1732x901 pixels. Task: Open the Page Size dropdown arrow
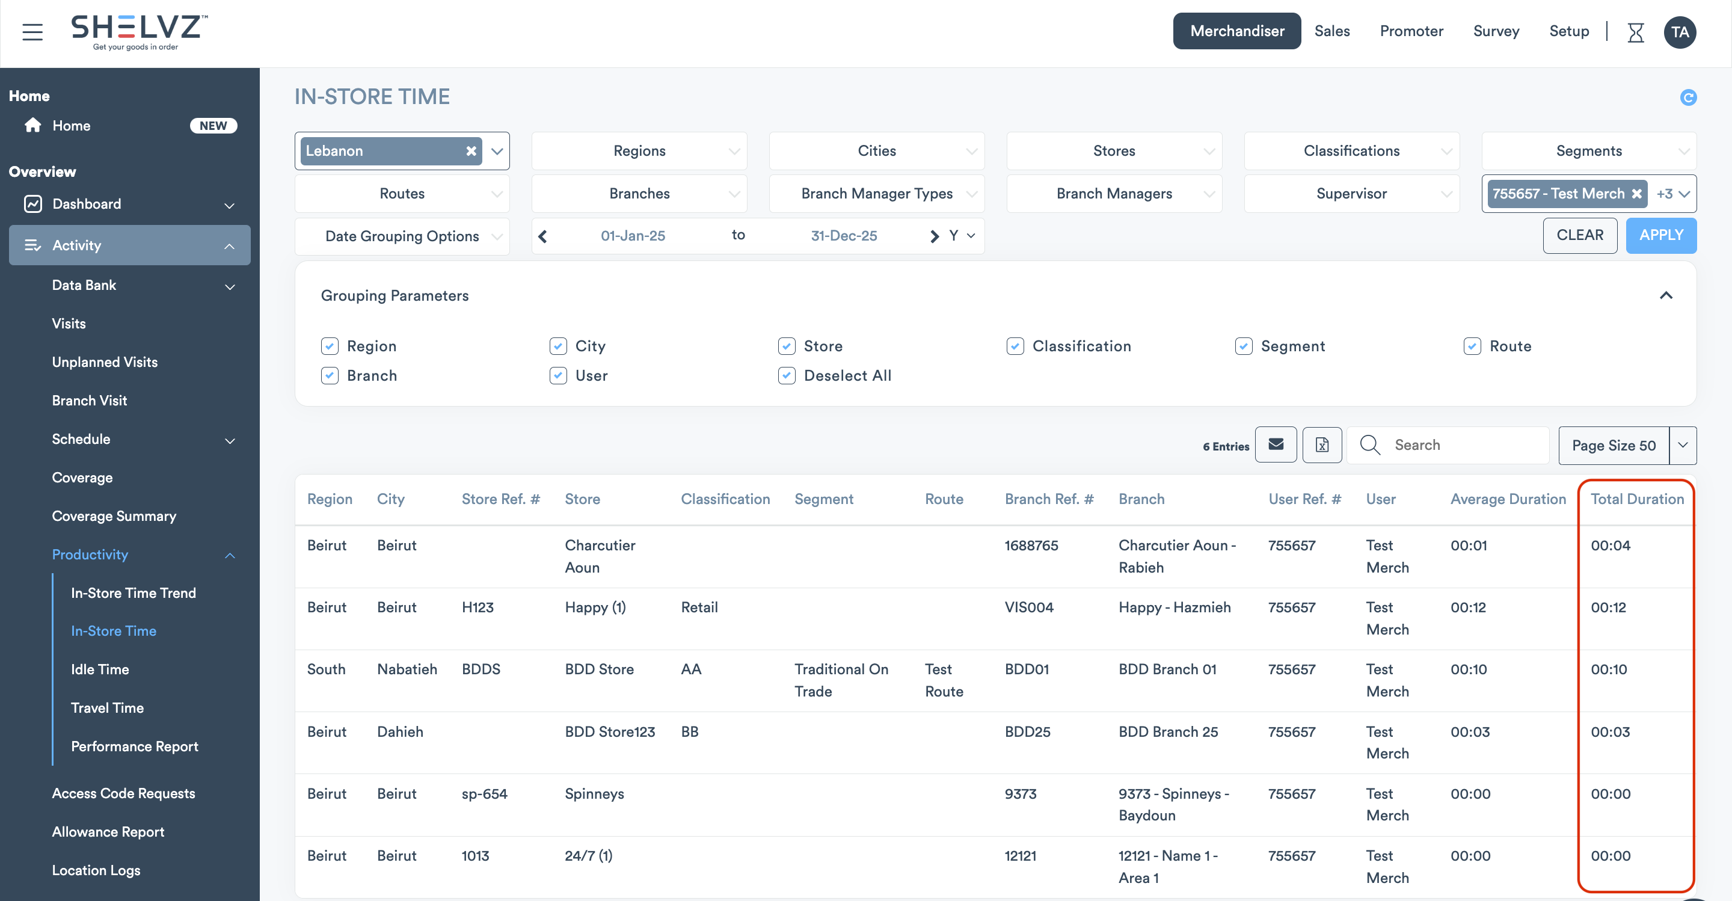[x=1682, y=445]
